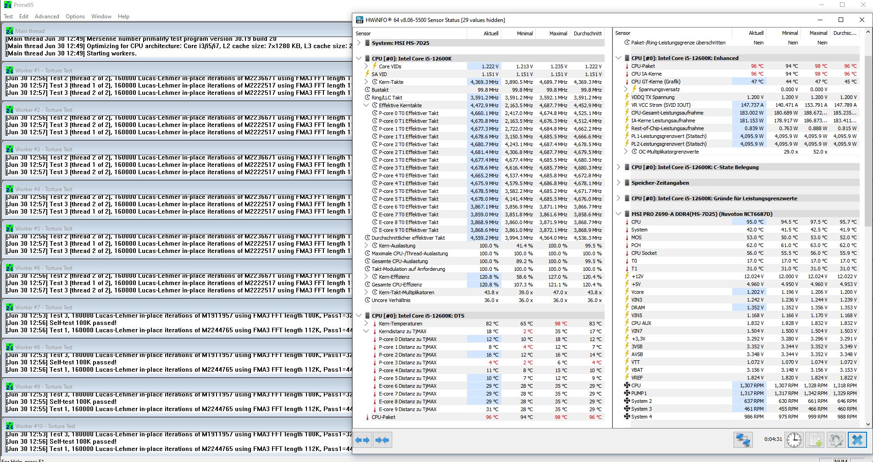Click the Worker #5 Torture Test window icon
This screenshot has height=462, width=873.
click(10, 228)
